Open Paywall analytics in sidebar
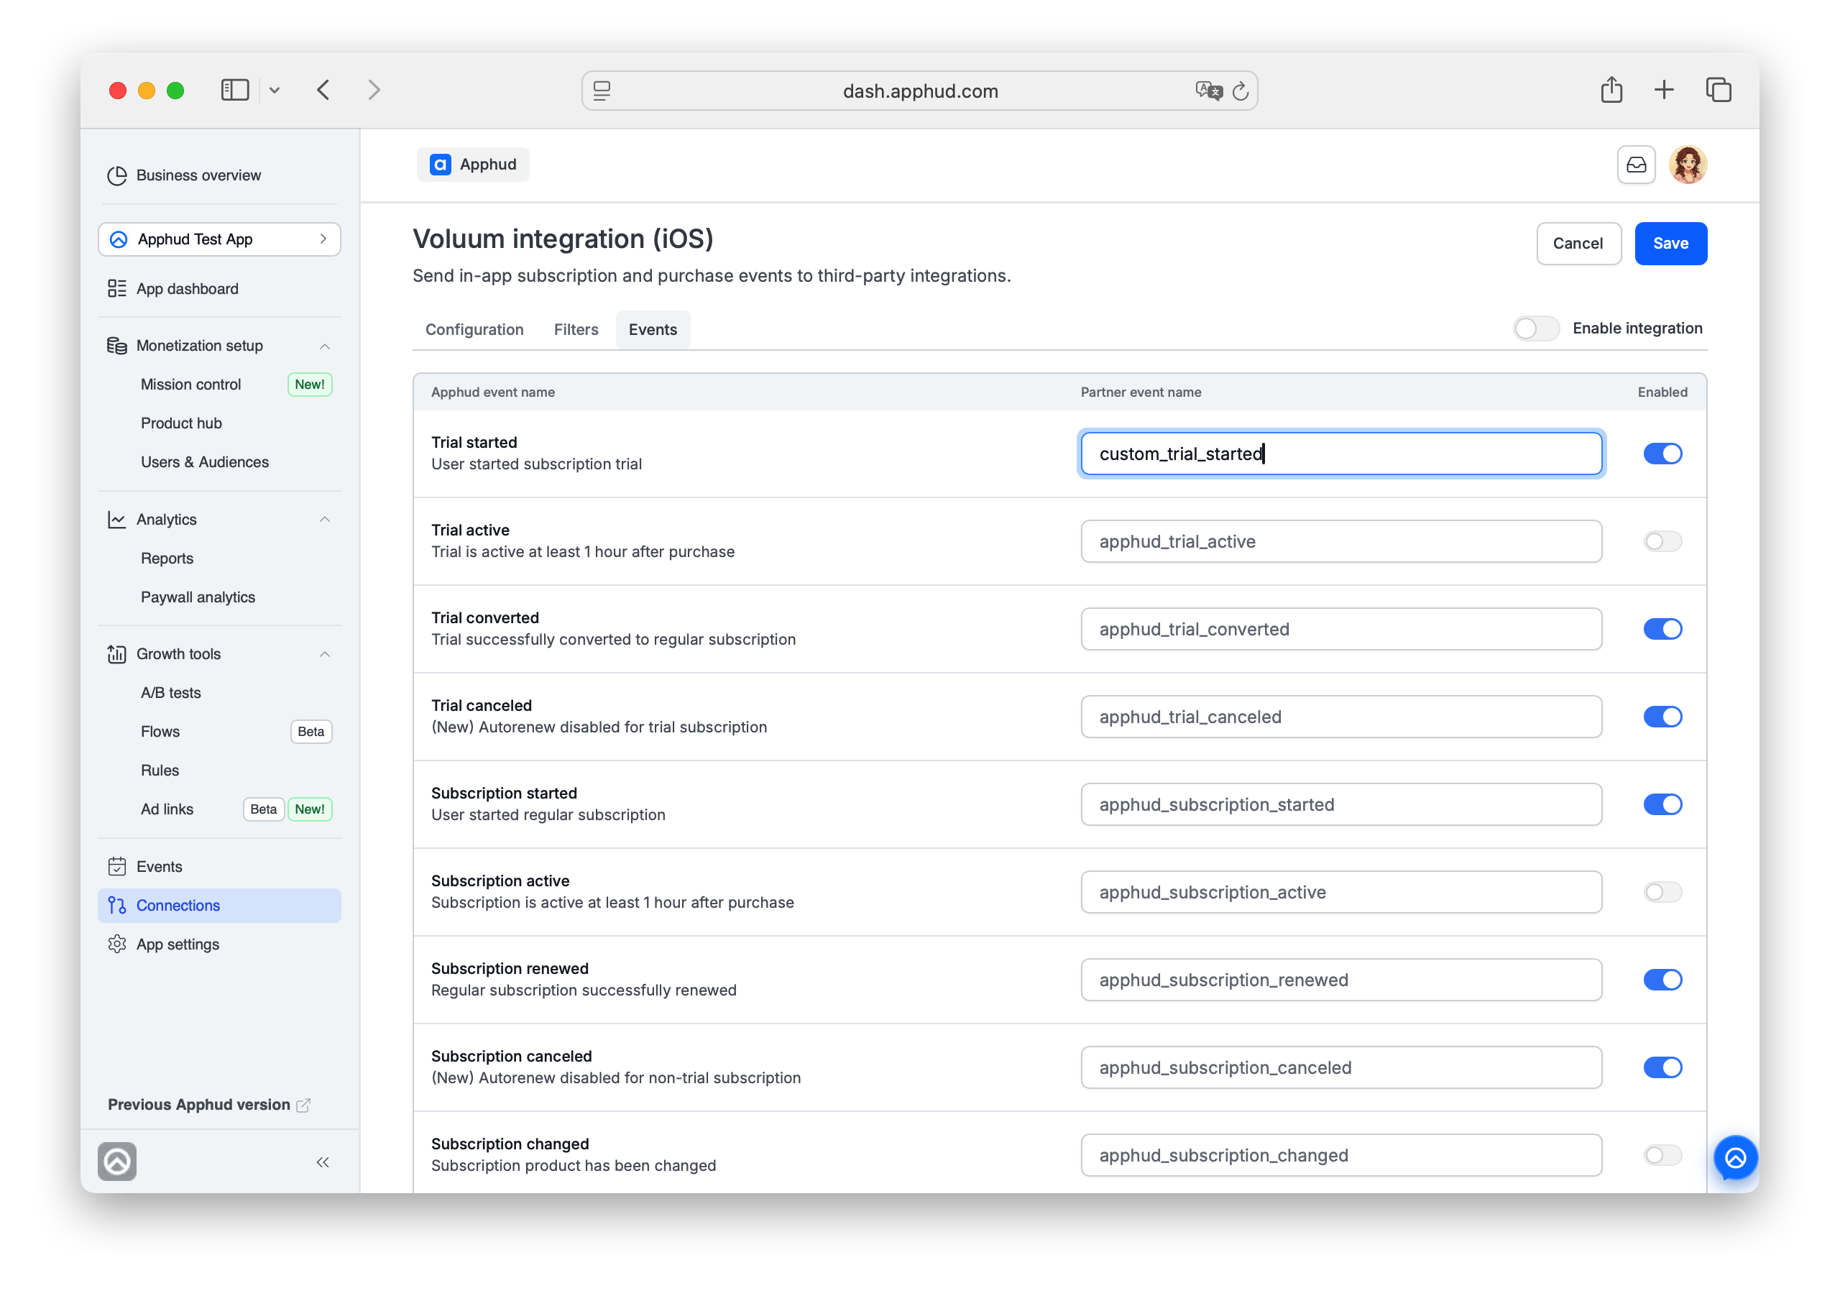Viewport: 1840px width, 1301px height. (x=198, y=597)
